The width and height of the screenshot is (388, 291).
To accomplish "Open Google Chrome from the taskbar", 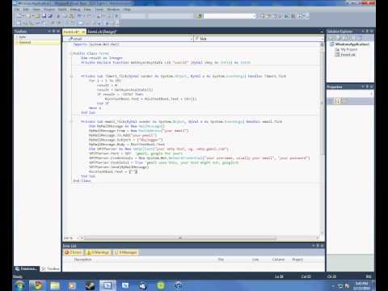I will point(38,285).
